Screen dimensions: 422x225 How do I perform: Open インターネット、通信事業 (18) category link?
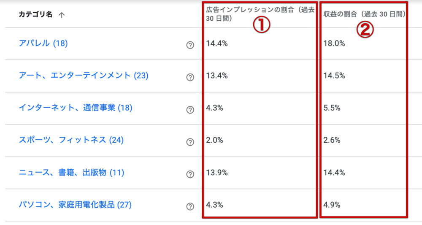click(76, 108)
